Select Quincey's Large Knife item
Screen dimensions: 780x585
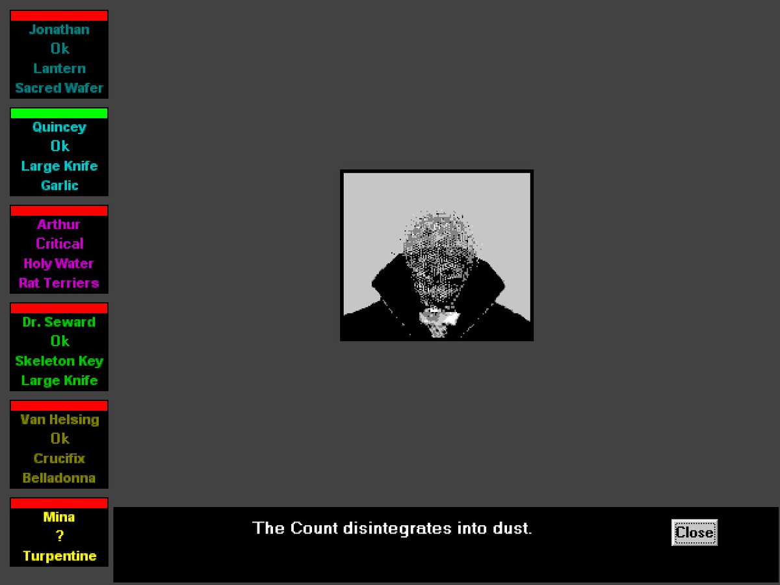coord(59,166)
